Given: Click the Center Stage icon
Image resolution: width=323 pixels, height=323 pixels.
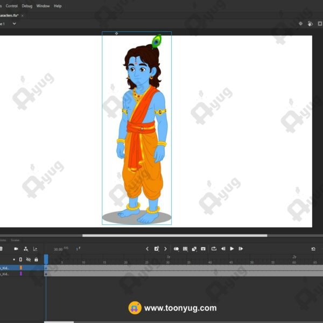Looking at the screenshot, I should 300,24.
